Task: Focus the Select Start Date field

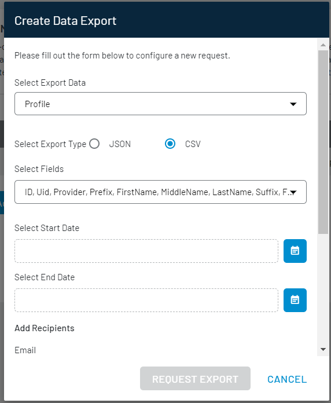Action: point(146,251)
